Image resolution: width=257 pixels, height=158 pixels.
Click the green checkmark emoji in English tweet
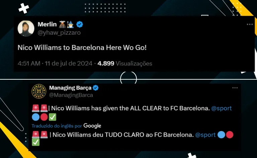(x=53, y=117)
